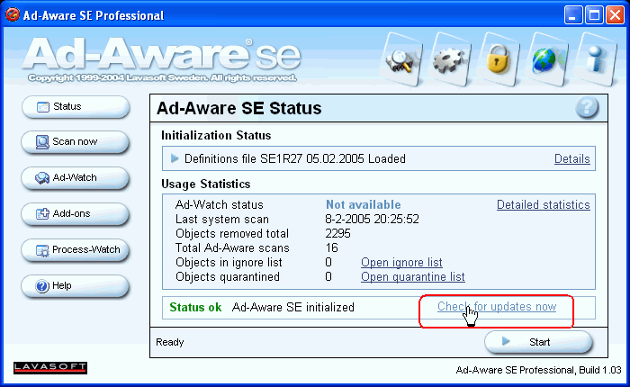Click the build version text at bottom
The image size is (630, 387).
(538, 370)
